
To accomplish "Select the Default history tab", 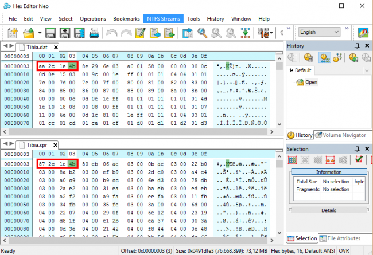I will pos(301,70).
